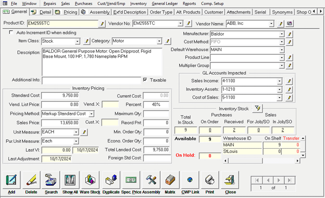Open the Pur. Unit Measure dropdown
The image size is (325, 198).
tap(76, 141)
